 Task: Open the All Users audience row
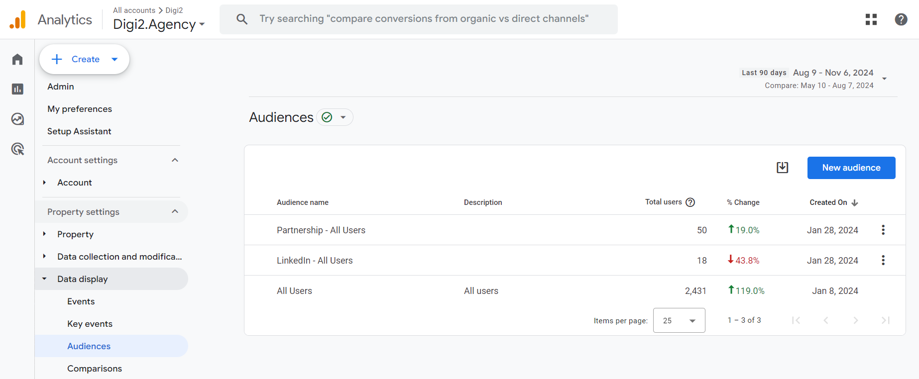(574, 290)
